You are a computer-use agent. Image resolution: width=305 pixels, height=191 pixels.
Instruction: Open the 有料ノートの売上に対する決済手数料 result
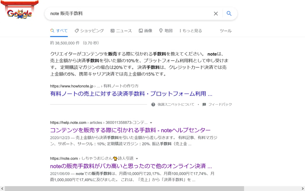[131, 94]
